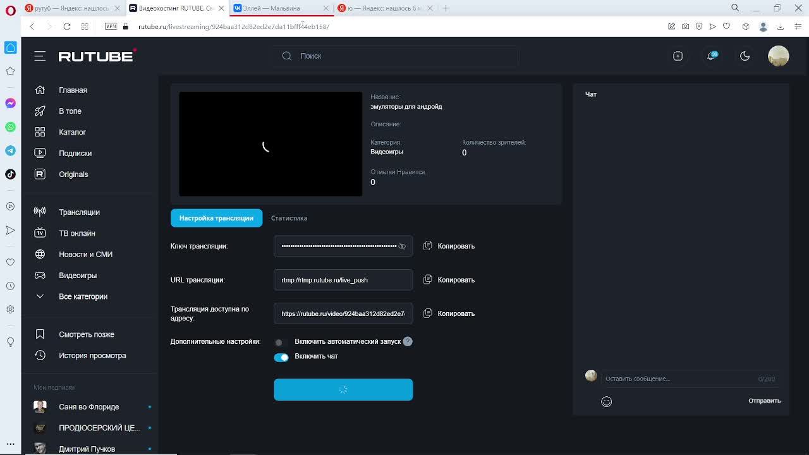Viewport: 809px width, 455px height.
Task: Click the browser address bar URL
Action: point(234,27)
